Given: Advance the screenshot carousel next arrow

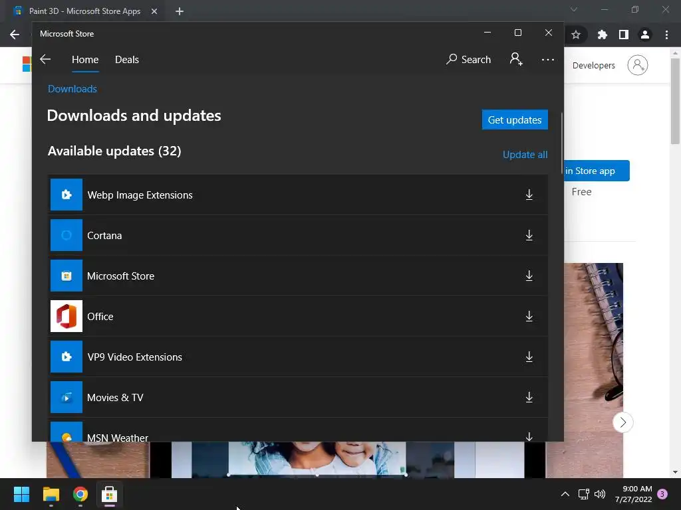Looking at the screenshot, I should pos(622,422).
